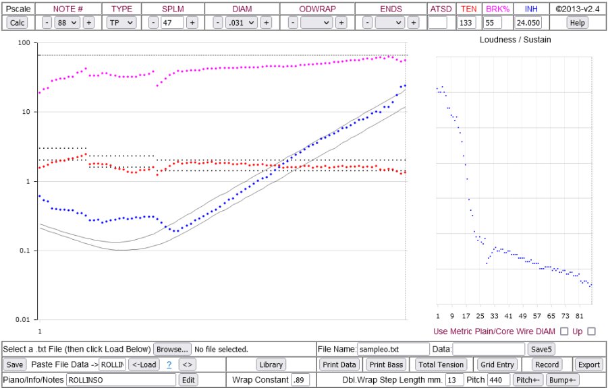This screenshot has height=388, width=608.
Task: Click the Bump+- button
Action: point(562,380)
